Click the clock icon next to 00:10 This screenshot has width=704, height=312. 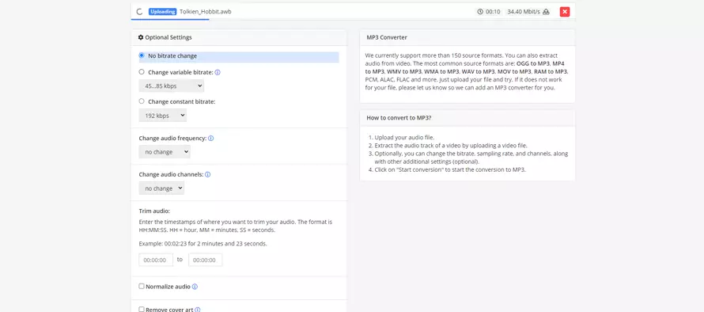(x=480, y=12)
